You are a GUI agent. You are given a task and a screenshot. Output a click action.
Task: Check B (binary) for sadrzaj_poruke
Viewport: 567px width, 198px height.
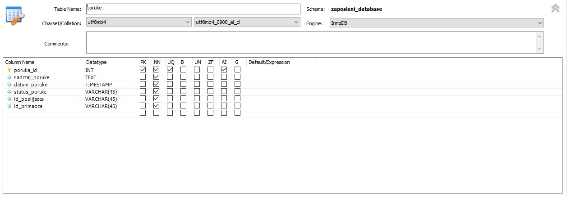pyautogui.click(x=184, y=77)
